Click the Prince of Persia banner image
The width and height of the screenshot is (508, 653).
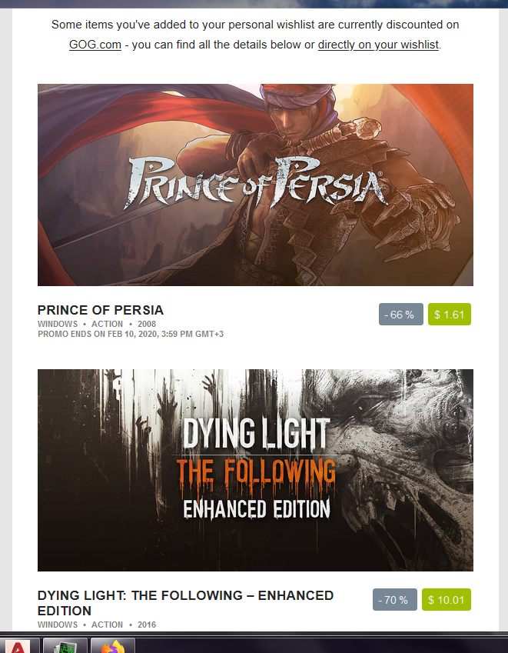click(x=255, y=185)
